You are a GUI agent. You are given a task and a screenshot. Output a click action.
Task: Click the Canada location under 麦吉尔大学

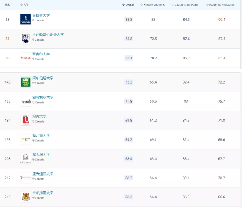tap(38, 59)
